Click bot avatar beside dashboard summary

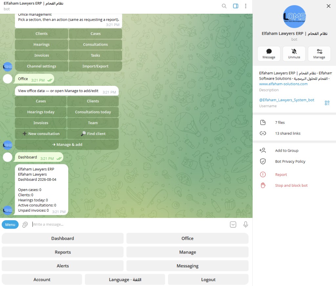[x=8, y=210]
